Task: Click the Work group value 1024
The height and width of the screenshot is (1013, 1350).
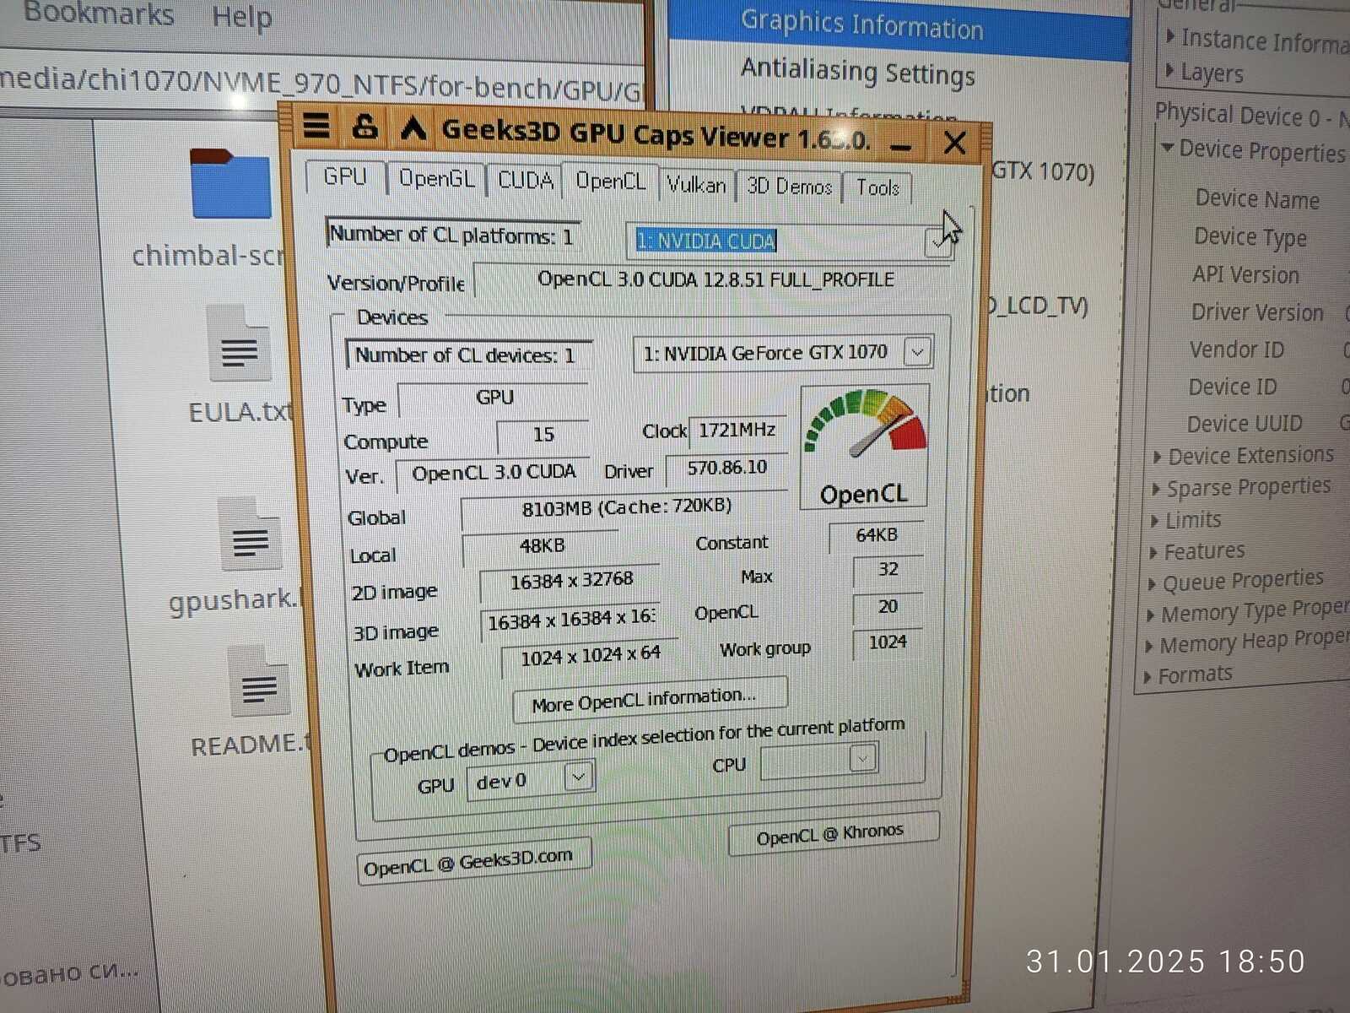Action: pyautogui.click(x=888, y=642)
